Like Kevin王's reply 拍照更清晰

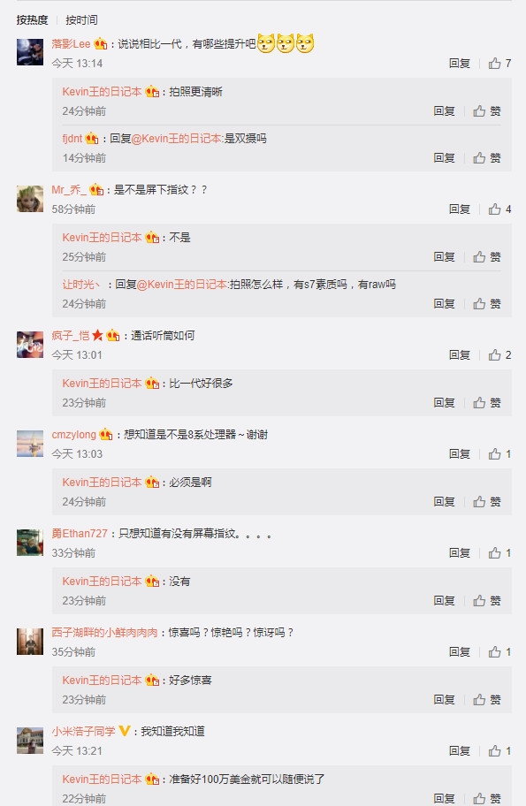pyautogui.click(x=487, y=111)
